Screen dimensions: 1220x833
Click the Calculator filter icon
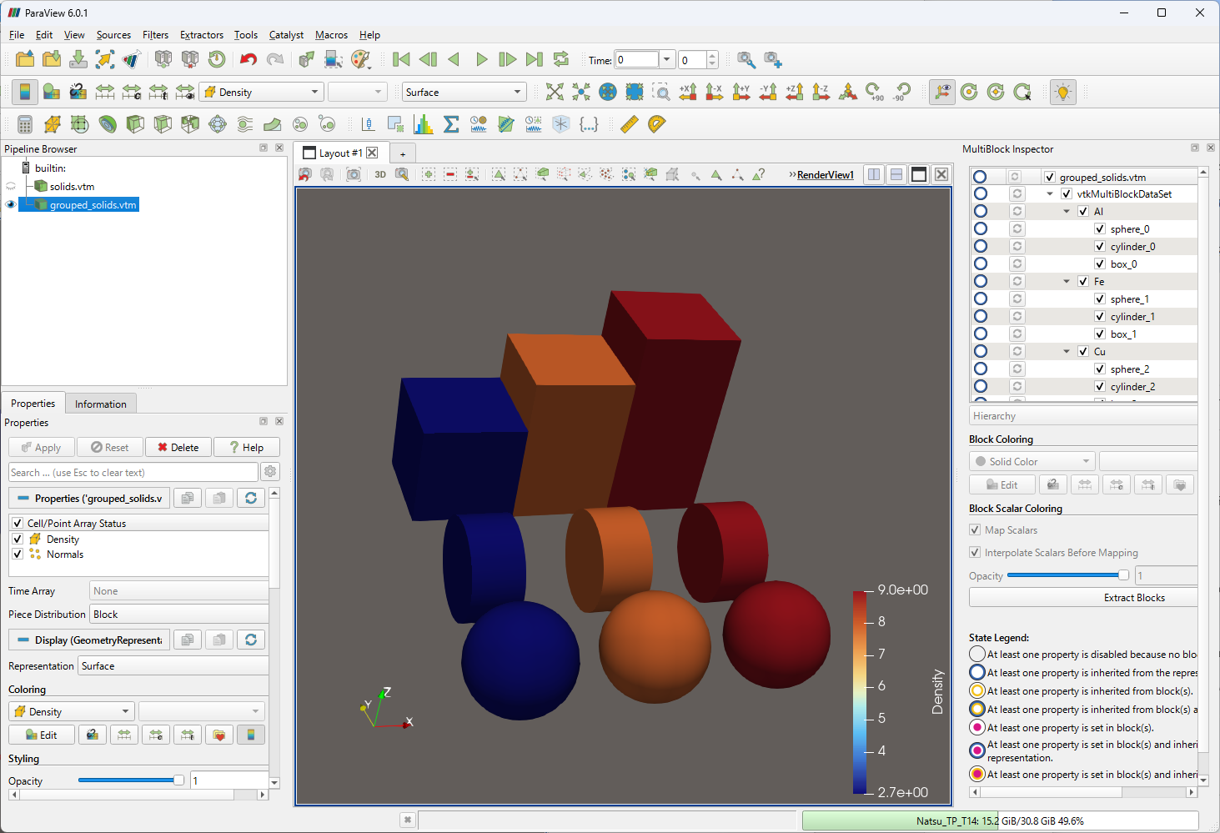point(25,124)
